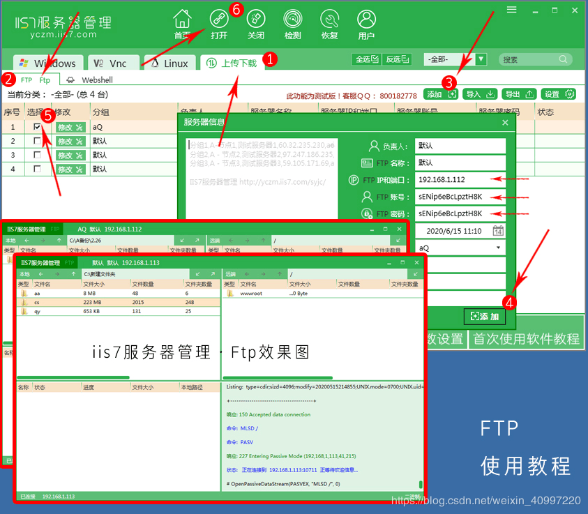Click the 文件大小 header in local pane of 192.168.1.113 window

click(93, 284)
